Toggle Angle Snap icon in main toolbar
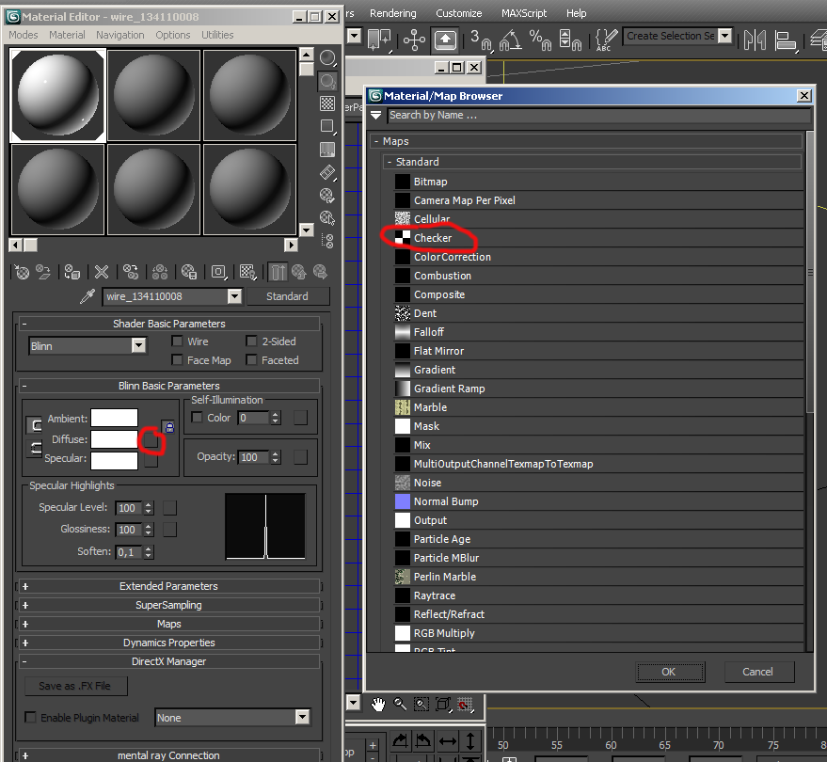 pos(510,40)
